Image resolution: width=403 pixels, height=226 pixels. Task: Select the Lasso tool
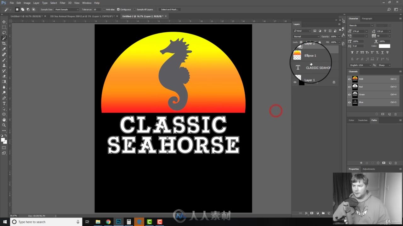pyautogui.click(x=4, y=33)
